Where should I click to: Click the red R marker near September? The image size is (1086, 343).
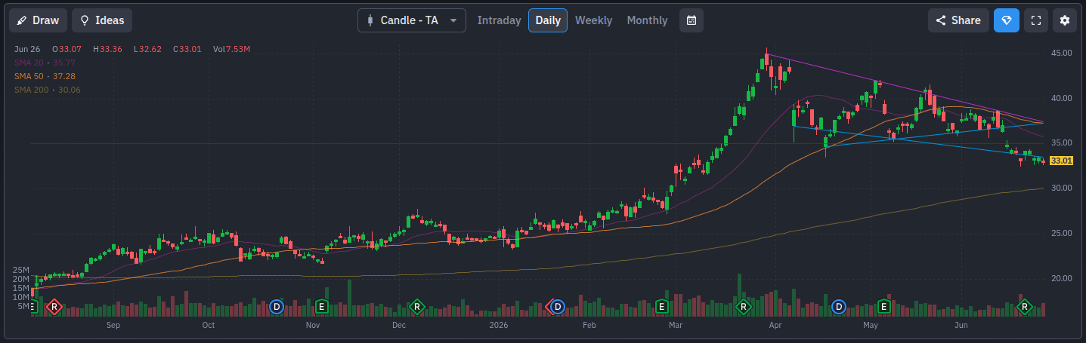point(54,307)
